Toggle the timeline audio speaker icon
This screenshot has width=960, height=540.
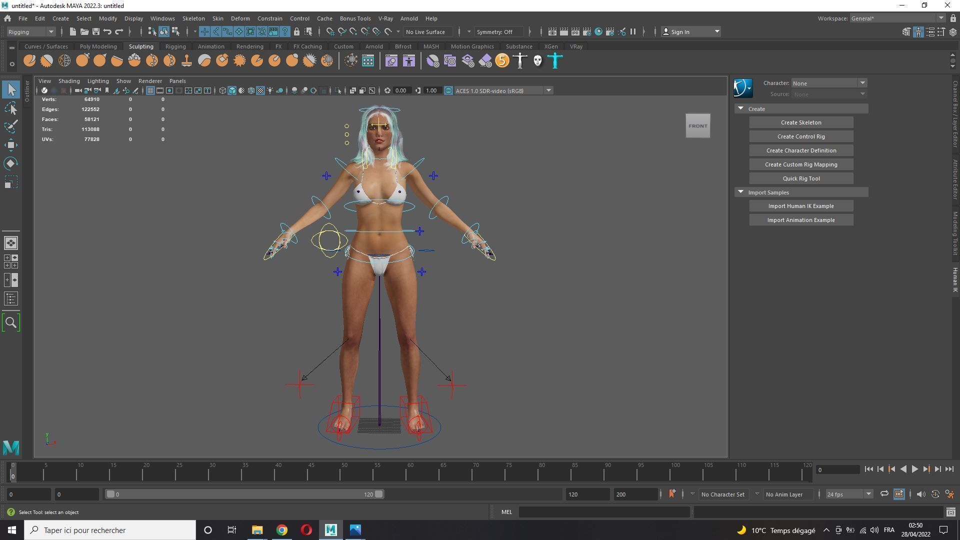pyautogui.click(x=920, y=494)
